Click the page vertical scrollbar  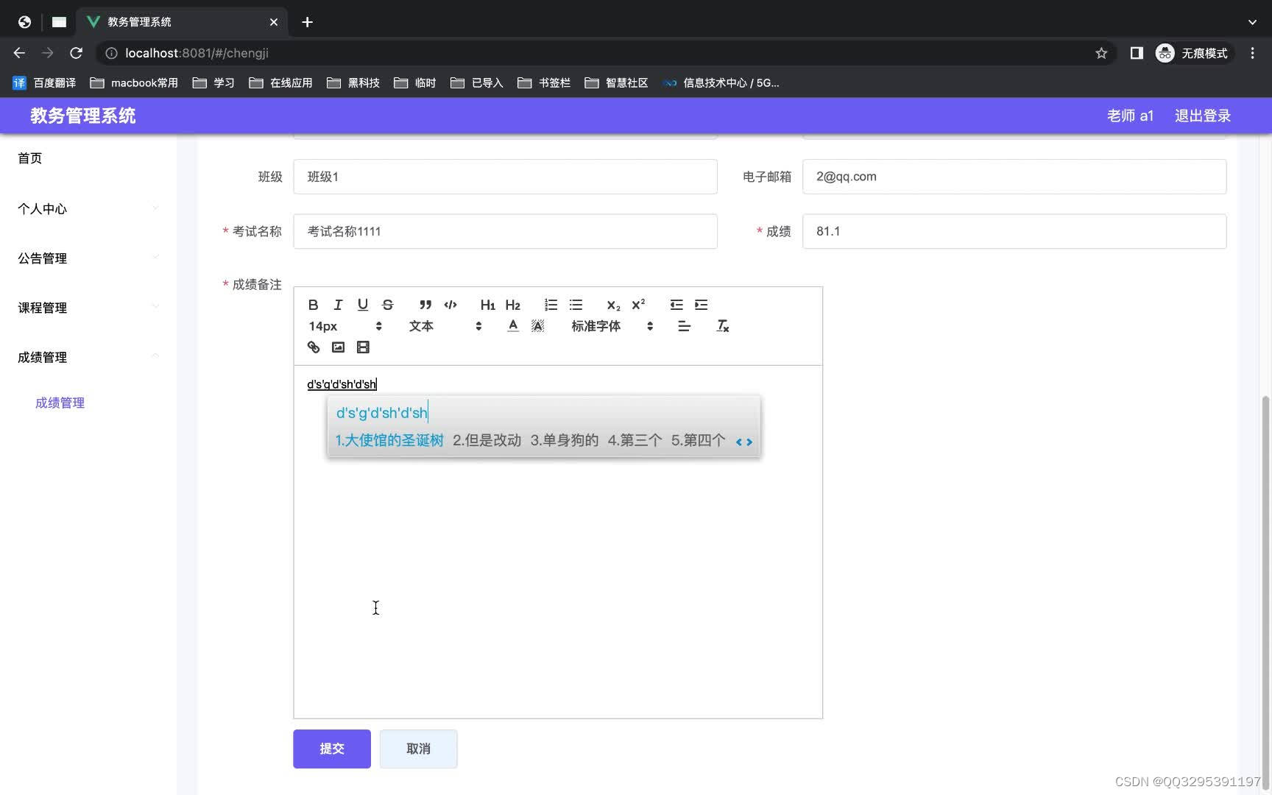tap(1265, 593)
